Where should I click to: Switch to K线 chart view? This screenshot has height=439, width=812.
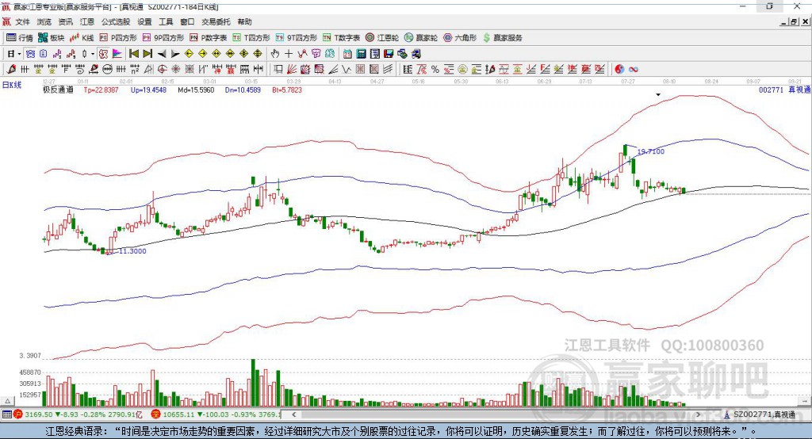(82, 38)
